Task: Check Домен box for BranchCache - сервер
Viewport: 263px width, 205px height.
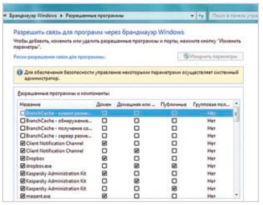Action: pos(105,136)
